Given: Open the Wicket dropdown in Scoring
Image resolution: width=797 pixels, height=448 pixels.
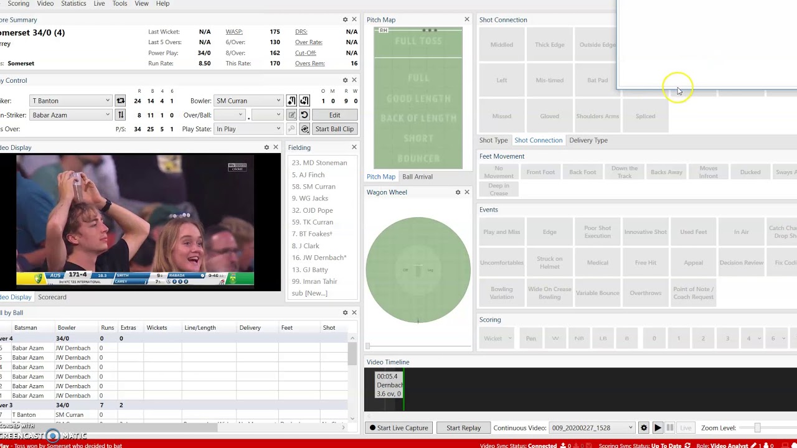Looking at the screenshot, I should pyautogui.click(x=498, y=338).
